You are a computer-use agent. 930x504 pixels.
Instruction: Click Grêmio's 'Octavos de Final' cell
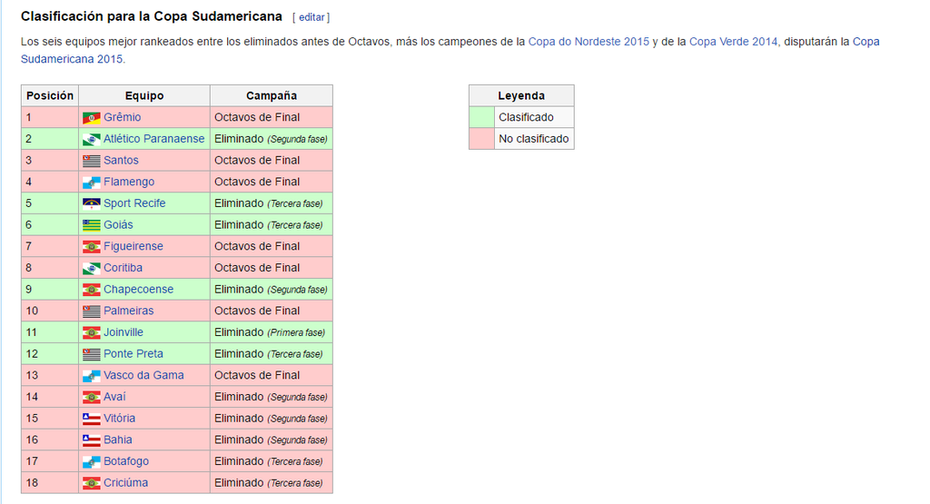coord(272,117)
